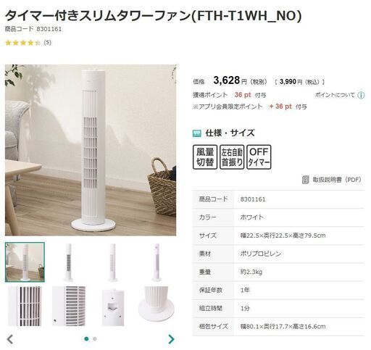
Task: Select the first carousel page dot
Action: point(86,338)
